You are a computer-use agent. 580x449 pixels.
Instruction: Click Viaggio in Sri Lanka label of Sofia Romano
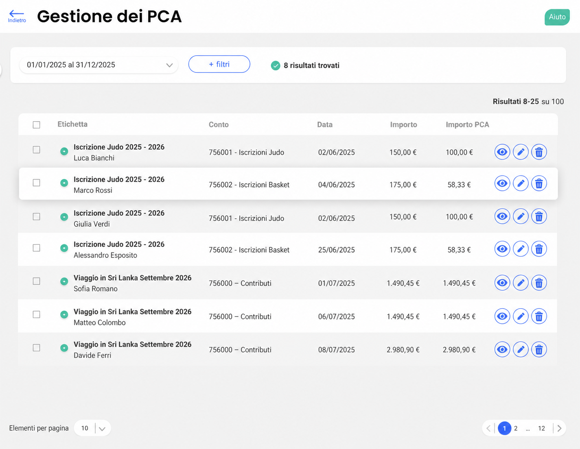click(x=132, y=278)
